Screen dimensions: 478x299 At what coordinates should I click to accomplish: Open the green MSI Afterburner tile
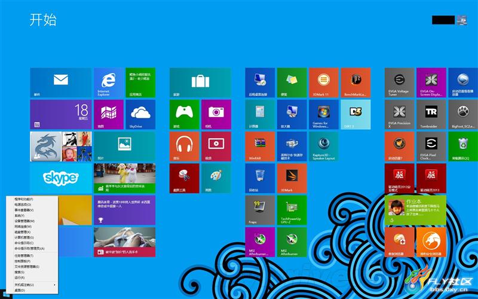(292, 242)
